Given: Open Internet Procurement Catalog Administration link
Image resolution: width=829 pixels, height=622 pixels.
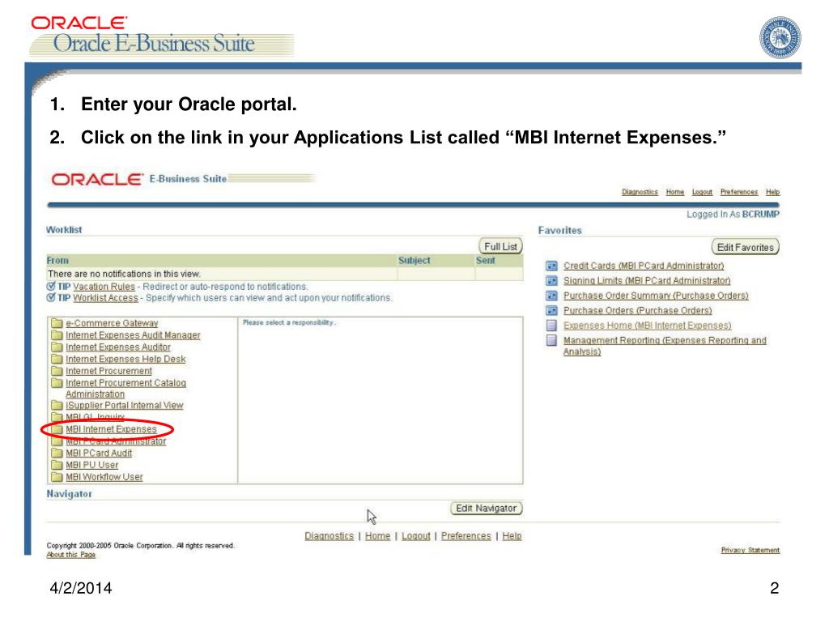Looking at the screenshot, I should point(125,388).
